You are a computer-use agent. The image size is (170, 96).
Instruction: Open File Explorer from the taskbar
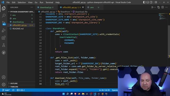pos(83,94)
